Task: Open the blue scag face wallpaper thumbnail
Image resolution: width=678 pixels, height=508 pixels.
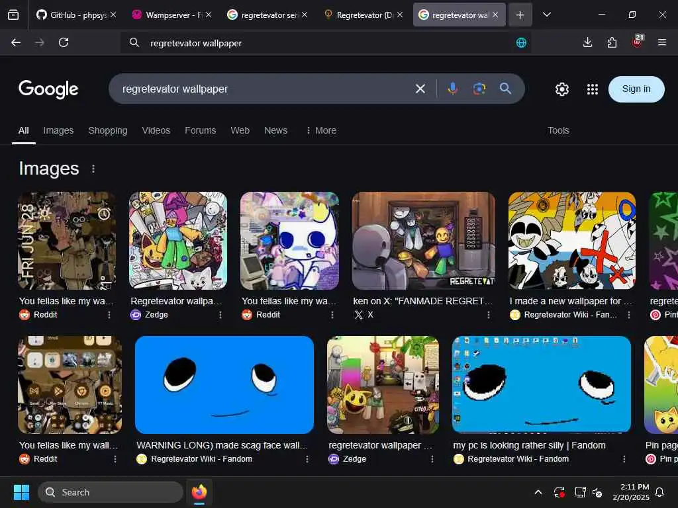Action: click(x=224, y=385)
